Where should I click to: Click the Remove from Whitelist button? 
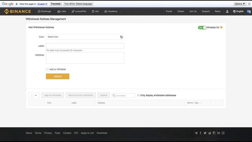tap(81, 95)
